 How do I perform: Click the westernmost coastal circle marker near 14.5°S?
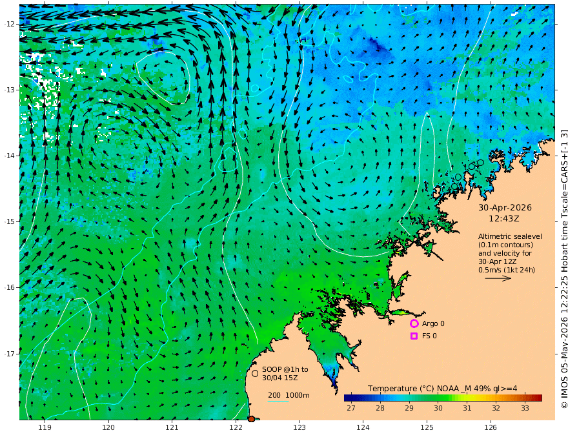coord(454,187)
